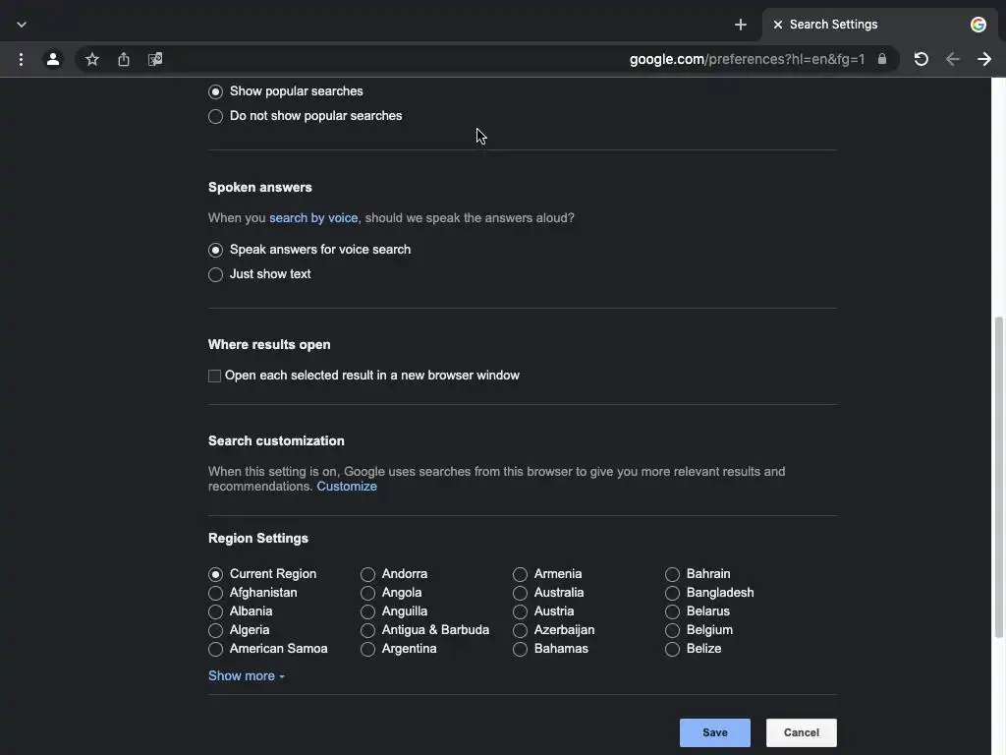Switch to the Search Settings tab
Viewport: 1006px width, 755px height.
865,25
